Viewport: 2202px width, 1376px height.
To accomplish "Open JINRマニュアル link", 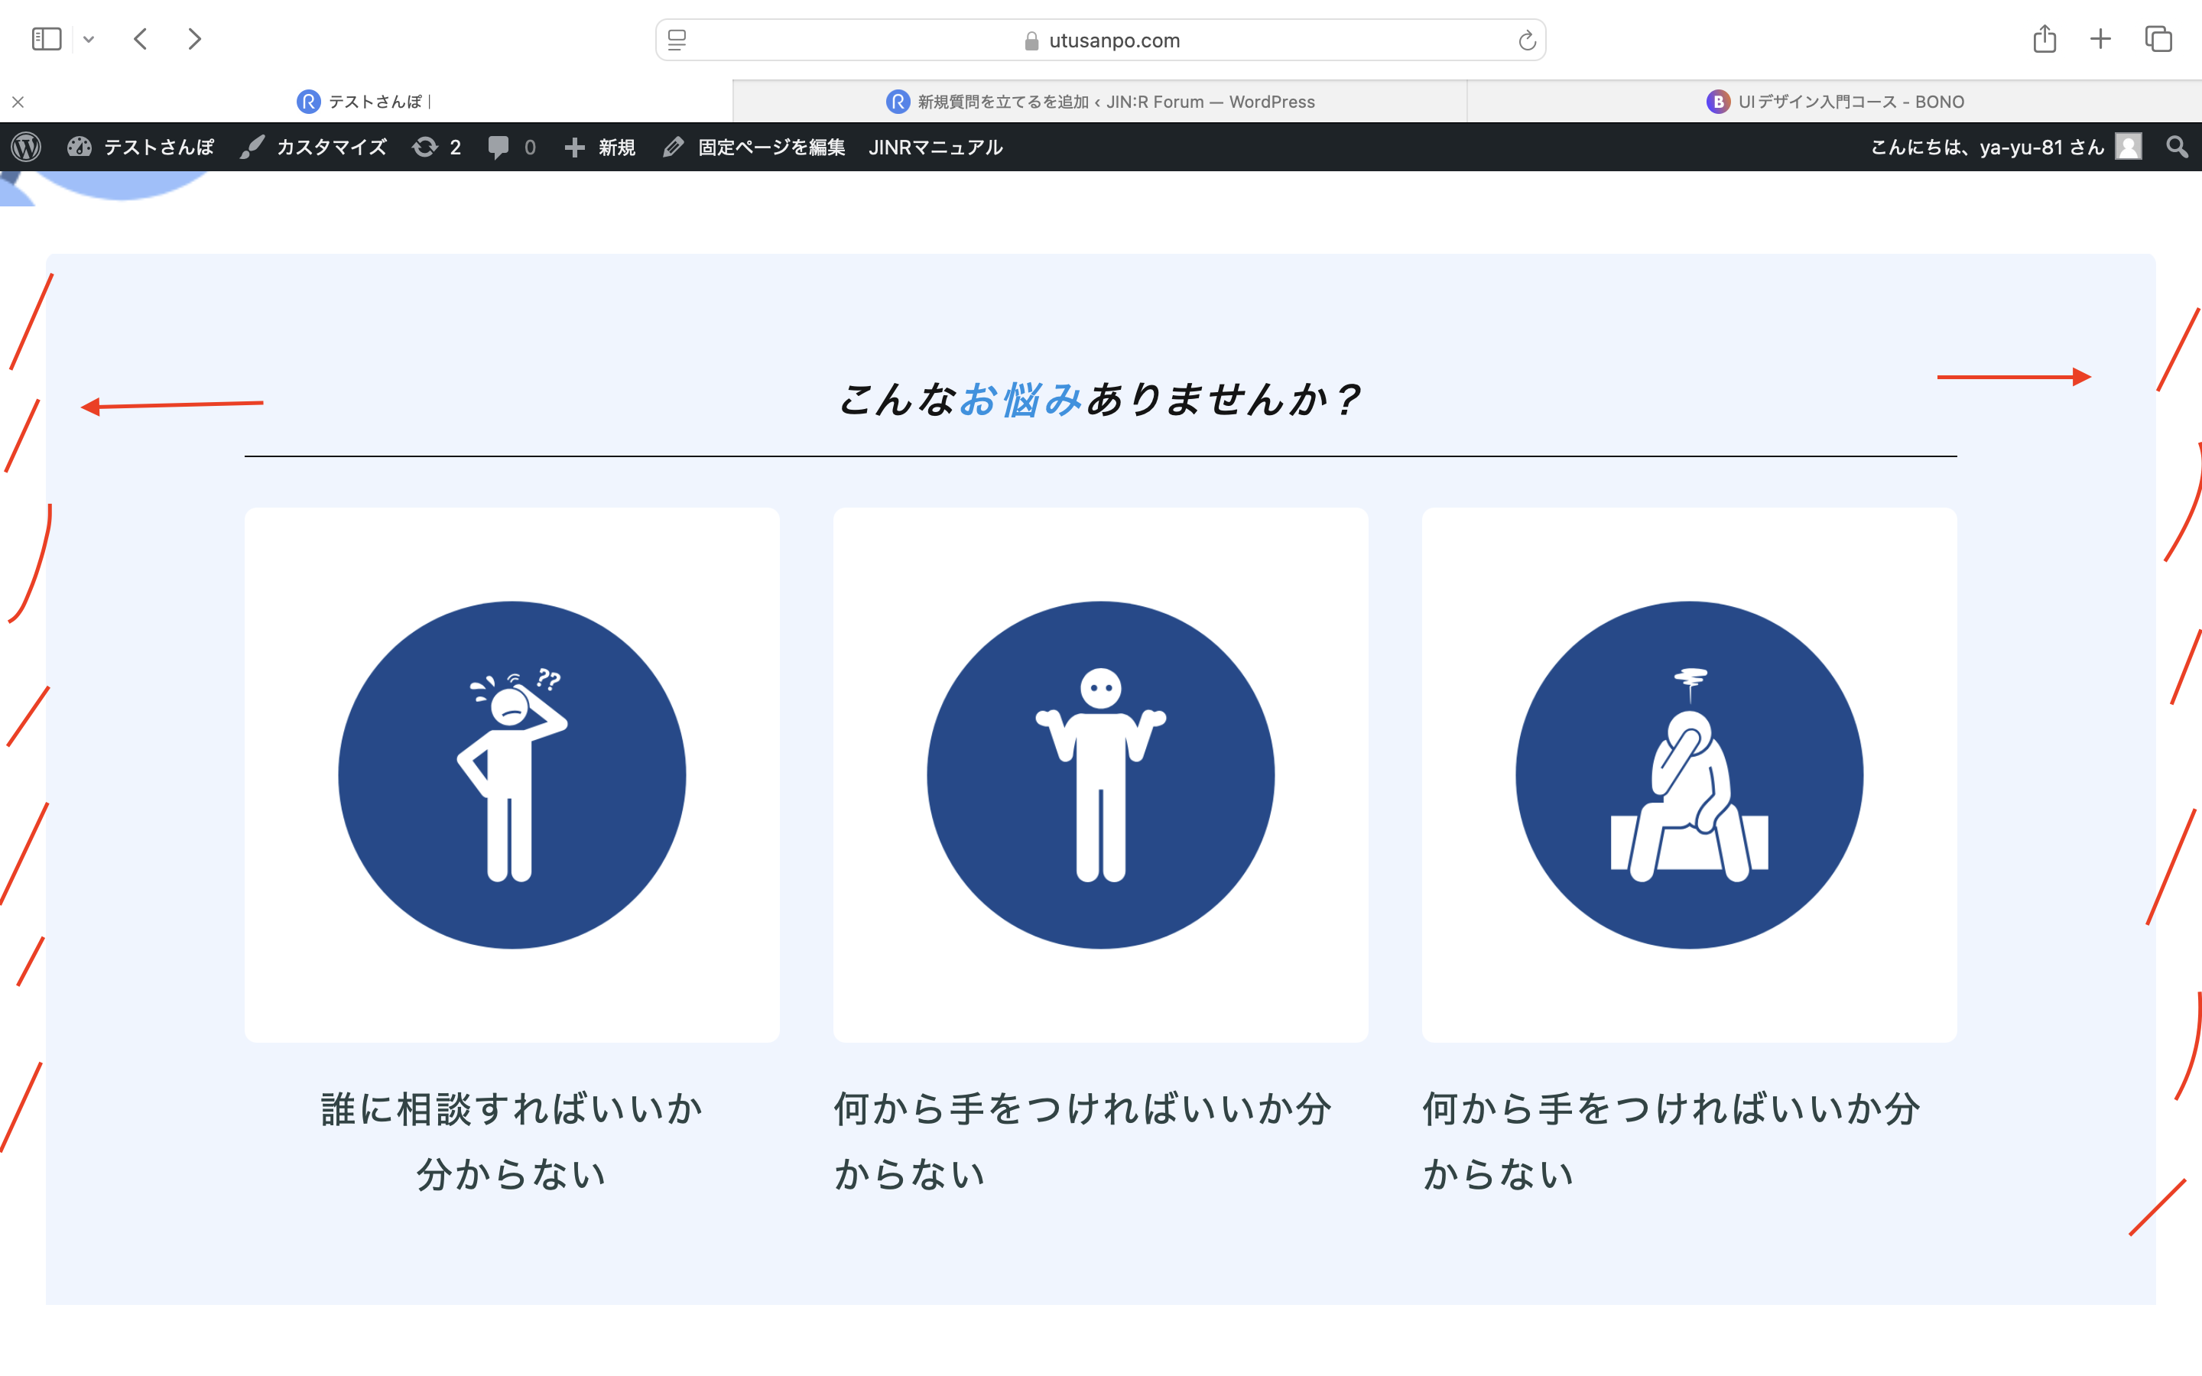I will click(935, 147).
